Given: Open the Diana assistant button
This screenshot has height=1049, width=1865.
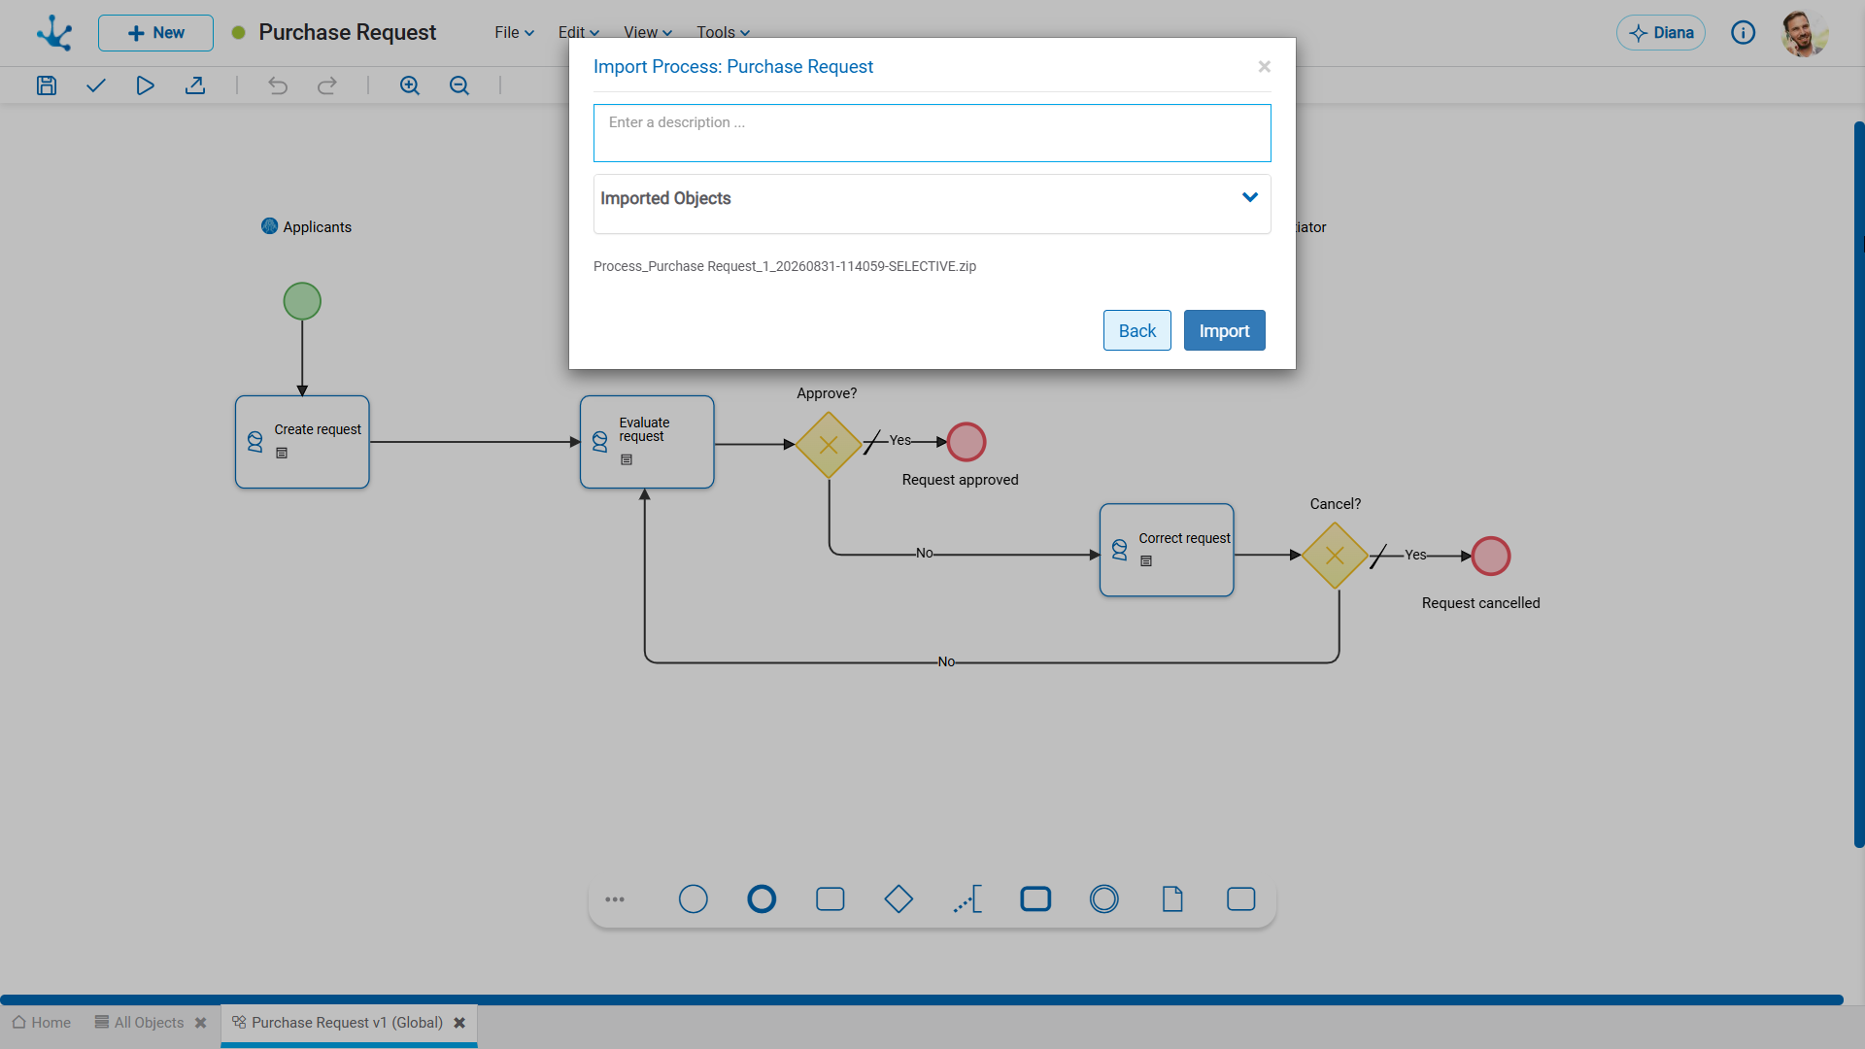Looking at the screenshot, I should pos(1661,33).
